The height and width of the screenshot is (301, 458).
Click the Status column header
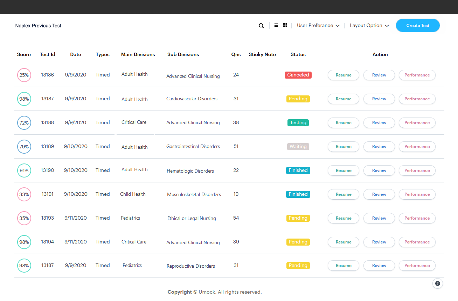298,54
